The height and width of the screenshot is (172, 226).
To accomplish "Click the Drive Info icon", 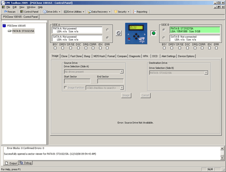I will [x=45, y=12].
